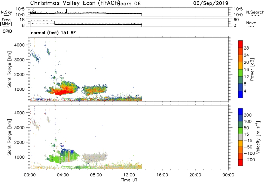Screen dimensions: 264x182
Task: Click the 100 label on the Velocity scale
Action: pos(248,121)
